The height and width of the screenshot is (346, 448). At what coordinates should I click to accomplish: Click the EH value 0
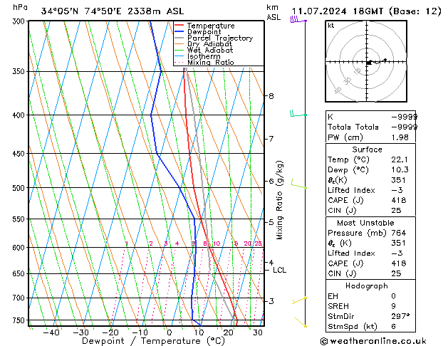pyautogui.click(x=393, y=296)
